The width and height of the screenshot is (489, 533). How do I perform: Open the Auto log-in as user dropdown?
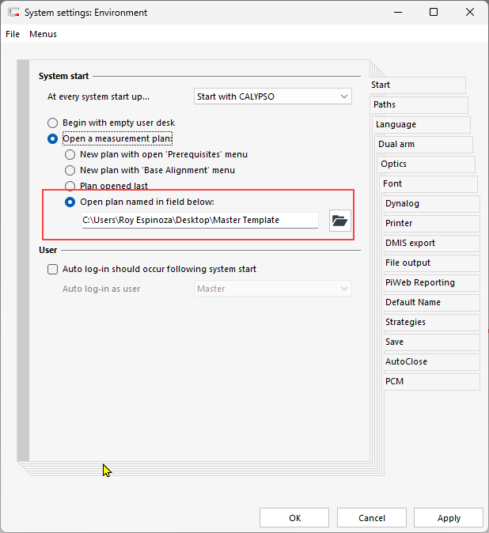pos(273,289)
